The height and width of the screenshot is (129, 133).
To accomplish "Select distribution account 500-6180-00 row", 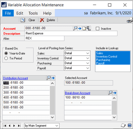I will 26,103.
